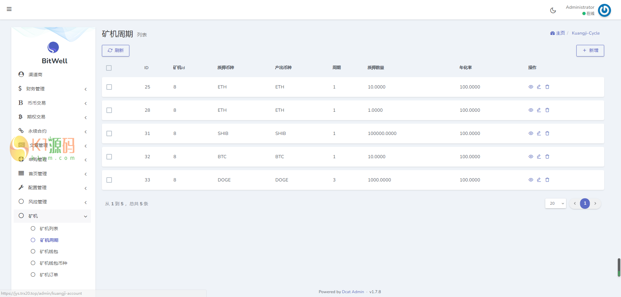Go to previous page arrow
The image size is (621, 297).
point(575,203)
